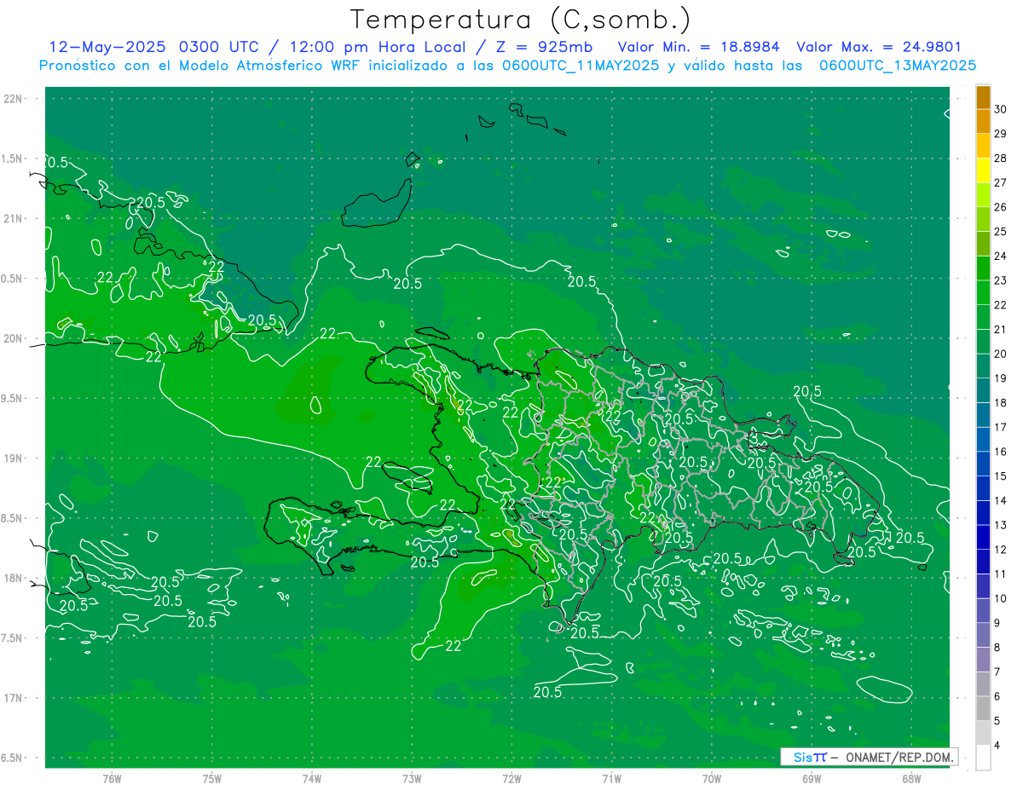Click the 76W longitude axis label
This screenshot has height=790, width=1023.
click(112, 778)
